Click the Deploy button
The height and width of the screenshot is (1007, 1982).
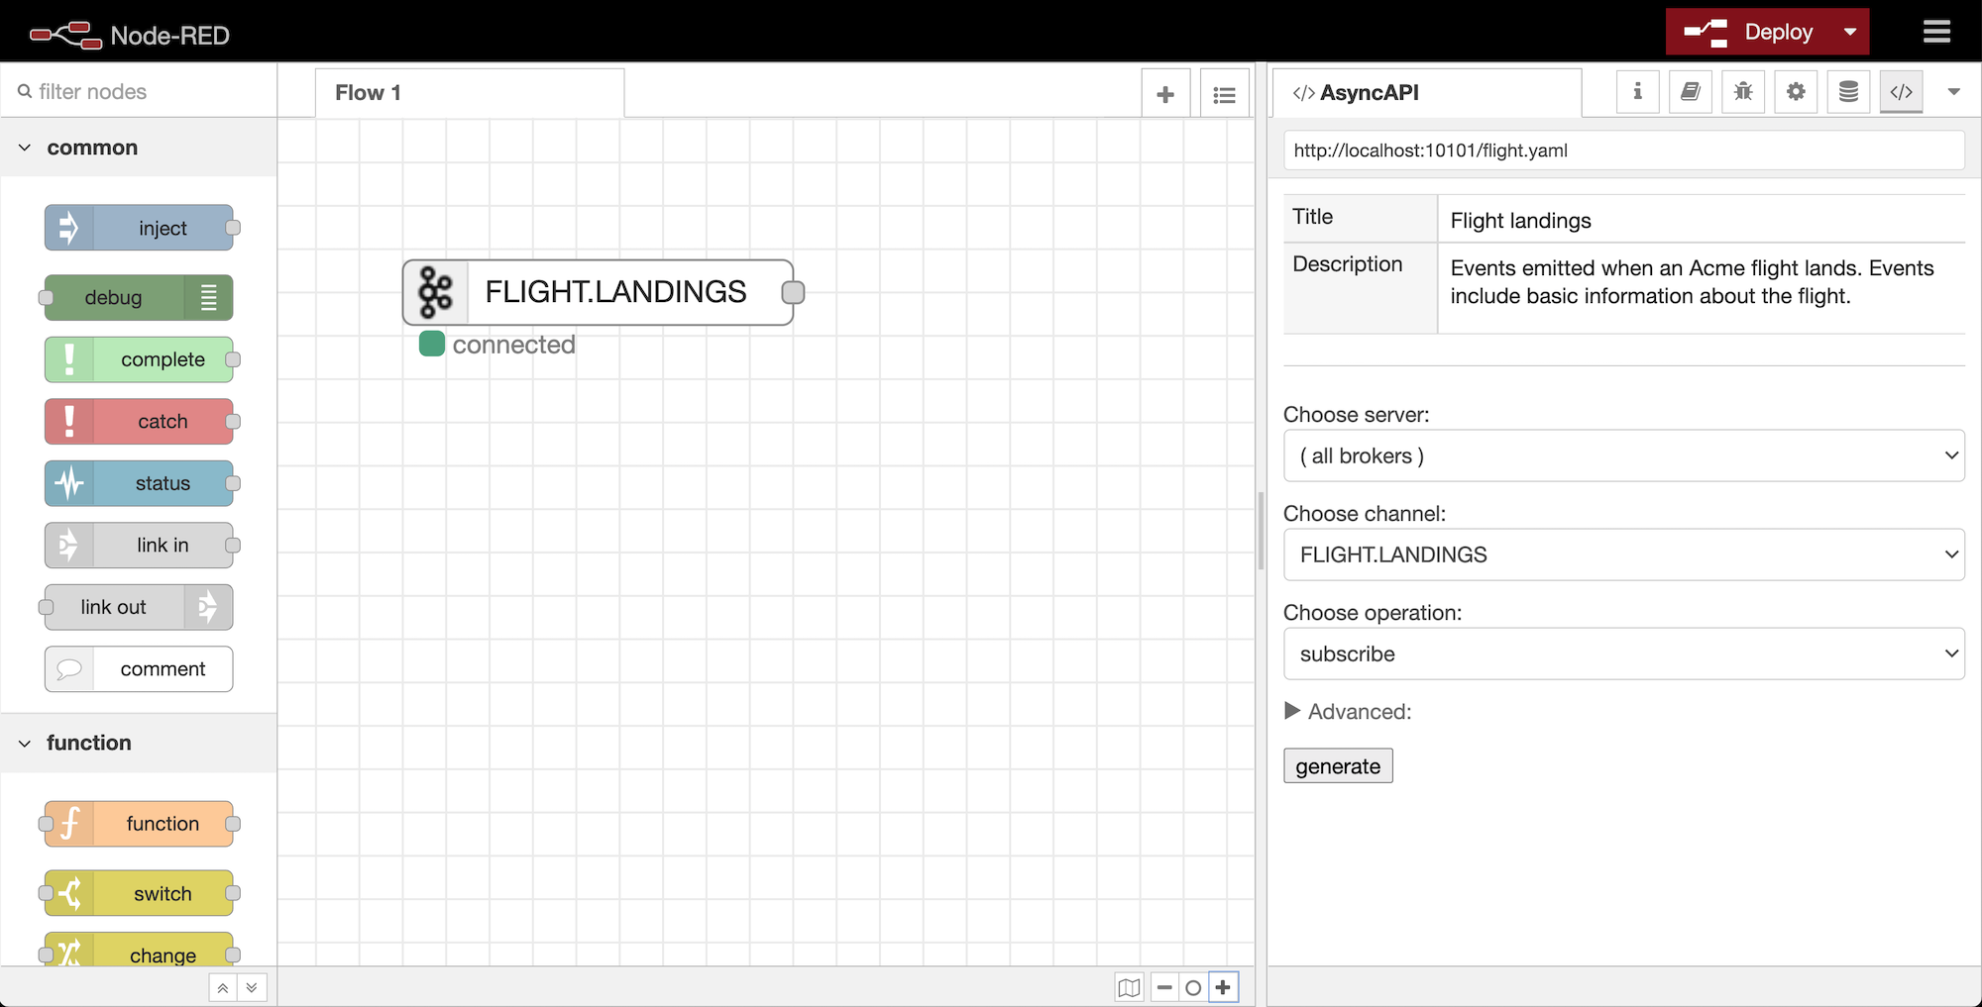(1748, 32)
